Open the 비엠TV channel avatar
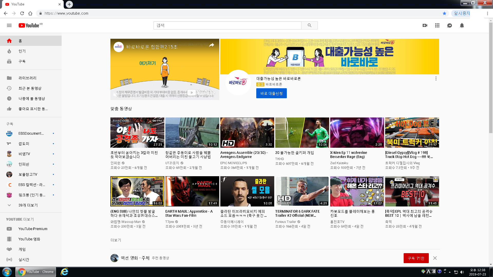The image size is (493, 277). [x=9, y=154]
